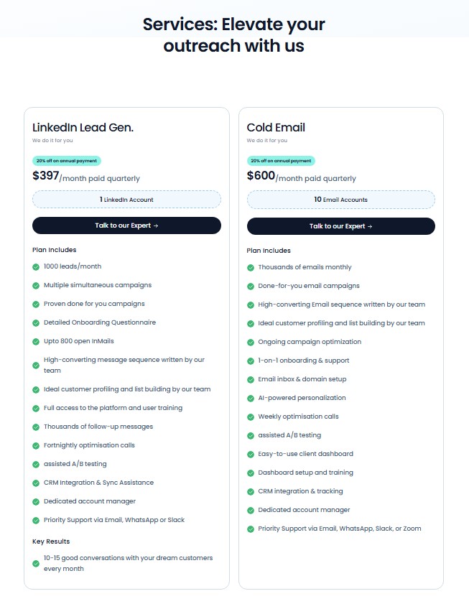Click the checkmark next to Weekly optimisation calls

click(249, 416)
